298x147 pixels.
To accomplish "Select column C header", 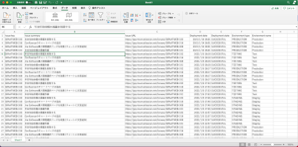I will pyautogui.click(x=157, y=32).
